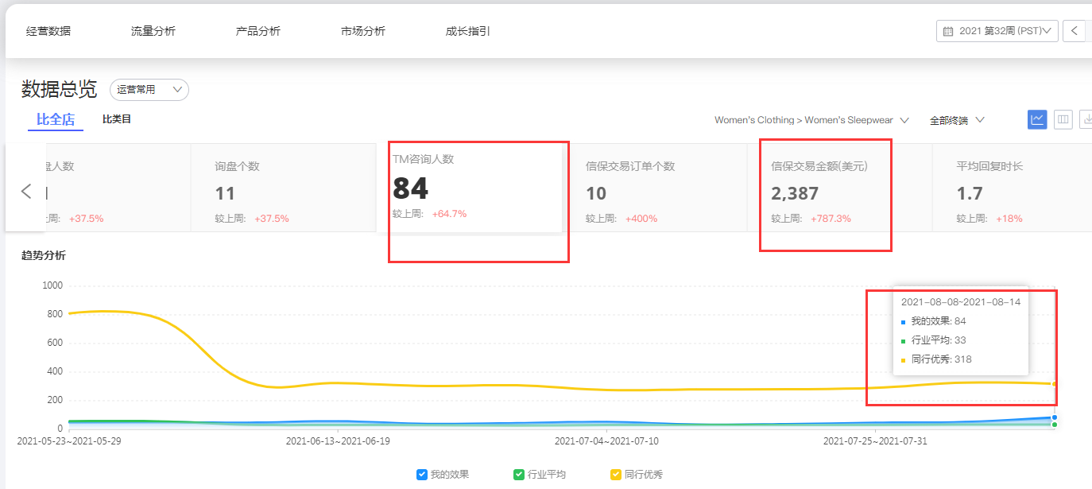Screen dimensions: 1092x489
Task: Switch to line chart trend view
Action: pos(1037,120)
